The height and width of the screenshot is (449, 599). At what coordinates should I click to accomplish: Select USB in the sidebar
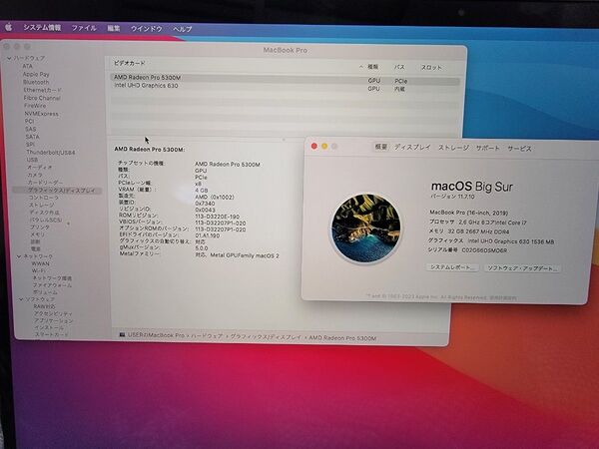32,160
